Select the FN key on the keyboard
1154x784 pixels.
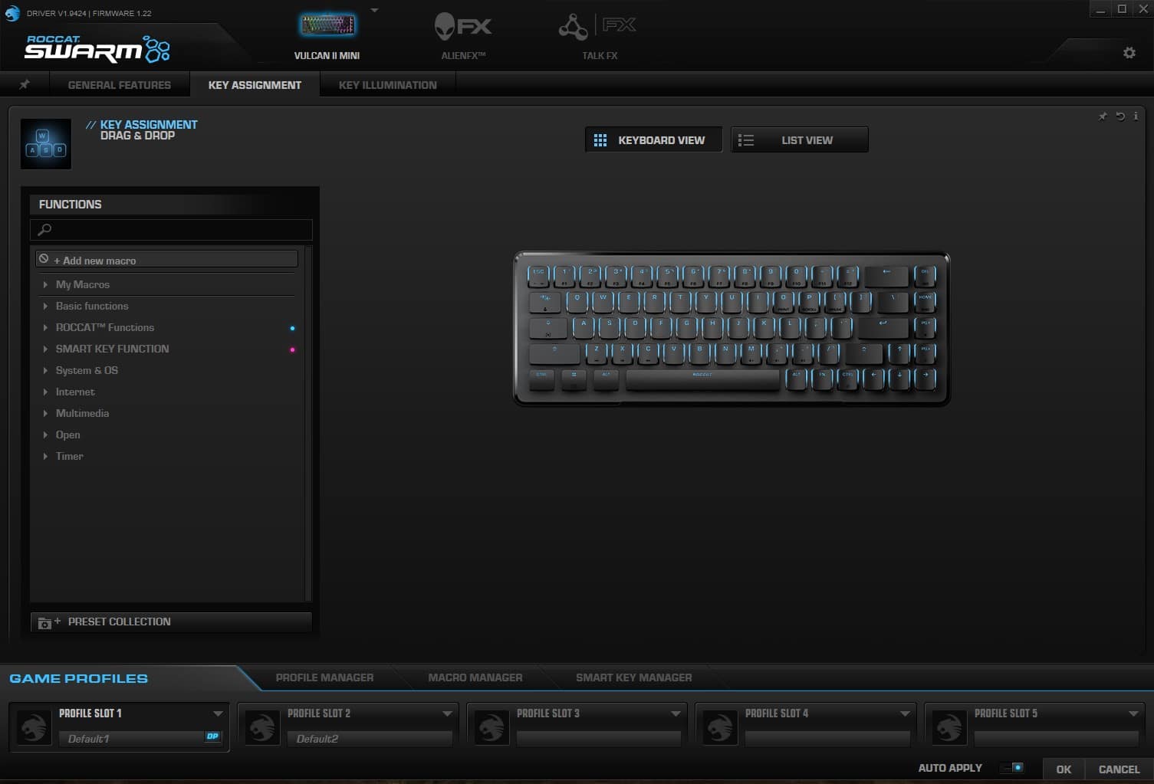click(x=822, y=379)
